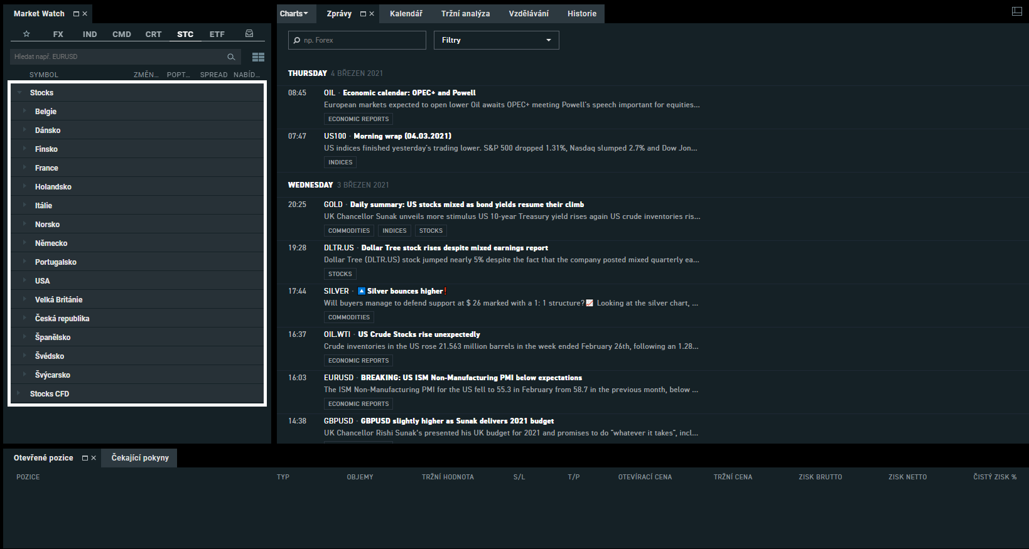Viewport: 1029px width, 549px height.
Task: Open the Daily summary US stocks article
Action: pos(467,205)
